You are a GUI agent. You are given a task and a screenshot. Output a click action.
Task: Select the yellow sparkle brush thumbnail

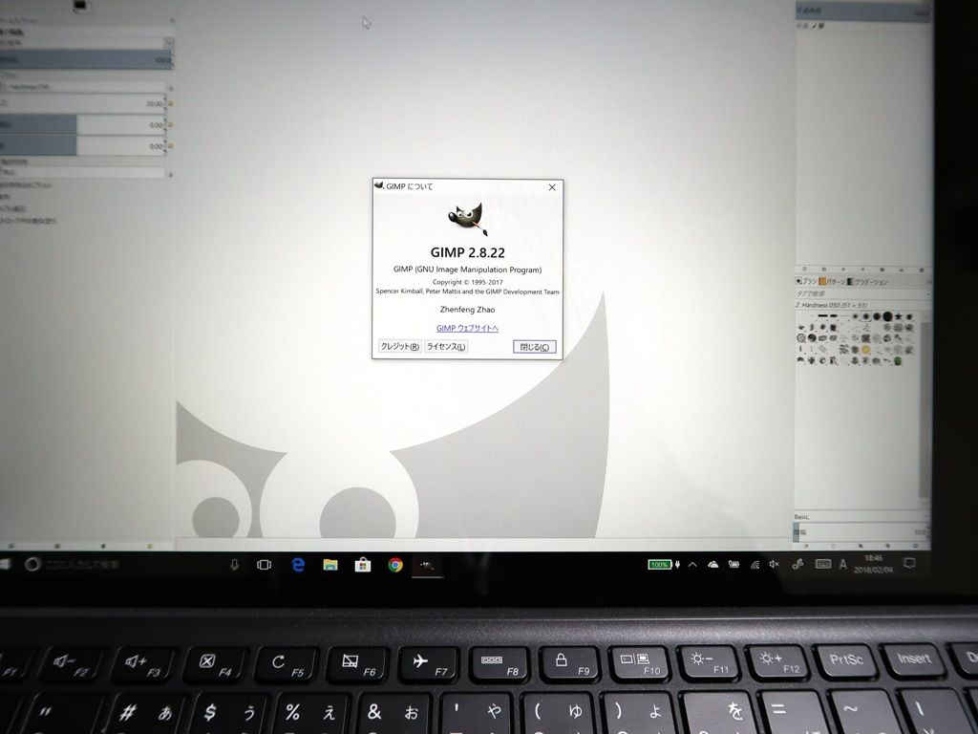(865, 350)
